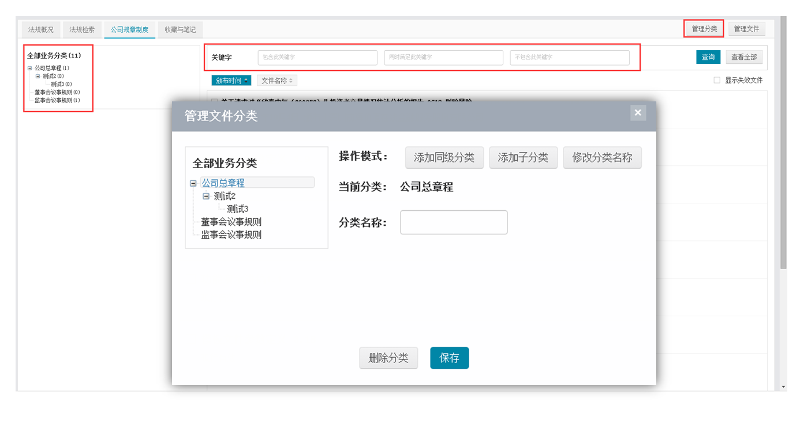
Task: Select 测试2 in dialog tree
Action: point(225,196)
